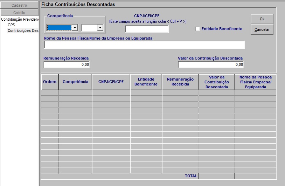Open the second Competência dropdown
285x186 pixels.
point(100,28)
